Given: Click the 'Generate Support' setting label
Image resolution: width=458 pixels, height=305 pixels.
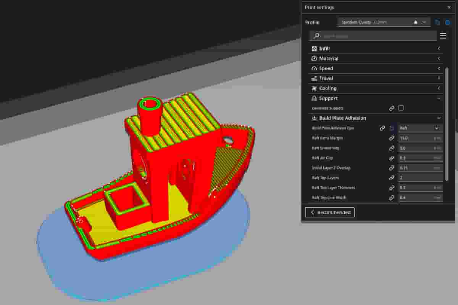Looking at the screenshot, I should pos(327,108).
